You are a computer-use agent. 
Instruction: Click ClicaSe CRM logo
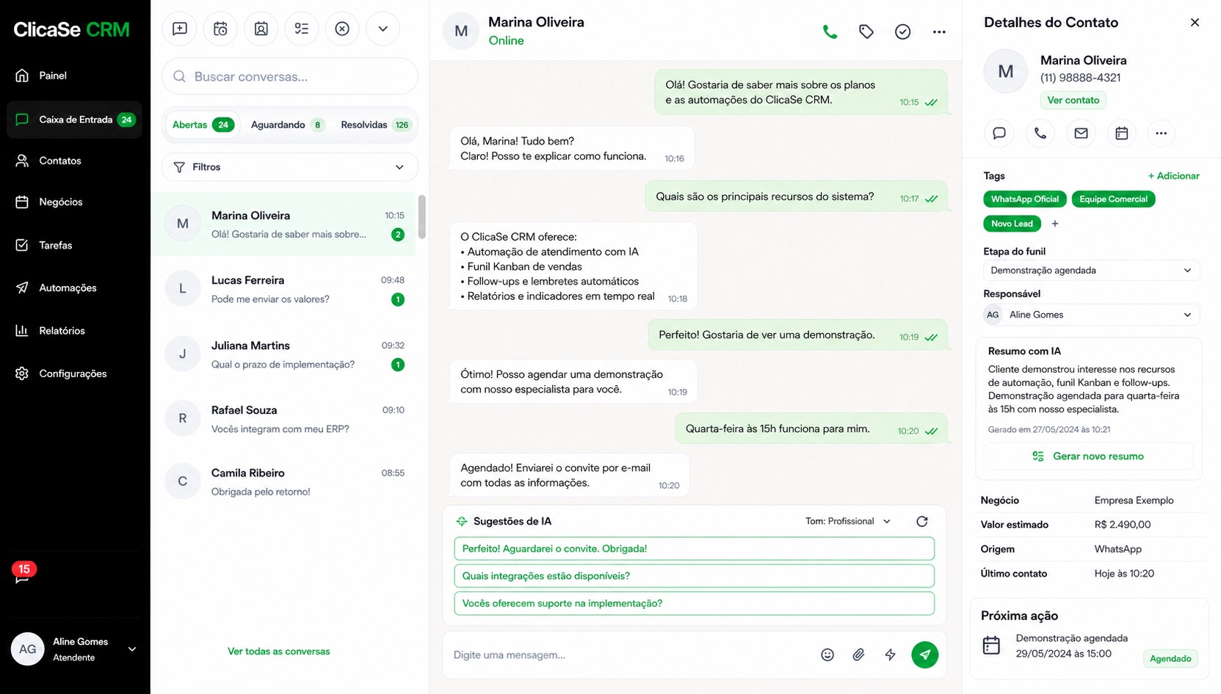click(x=71, y=29)
